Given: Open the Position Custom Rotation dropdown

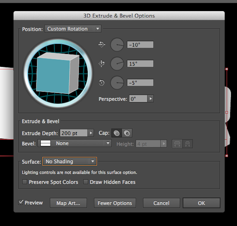Looking at the screenshot, I should tap(73, 29).
